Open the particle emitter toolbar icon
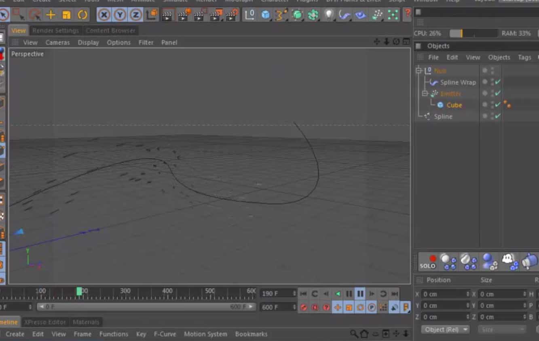 coord(377,15)
